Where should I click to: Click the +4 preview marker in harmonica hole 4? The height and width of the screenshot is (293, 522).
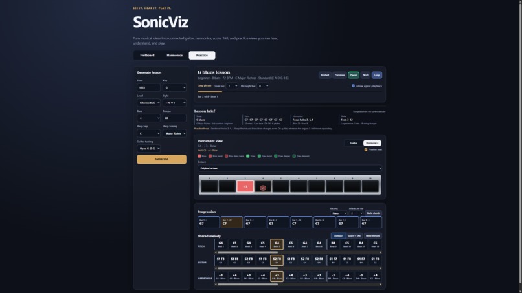263,188
